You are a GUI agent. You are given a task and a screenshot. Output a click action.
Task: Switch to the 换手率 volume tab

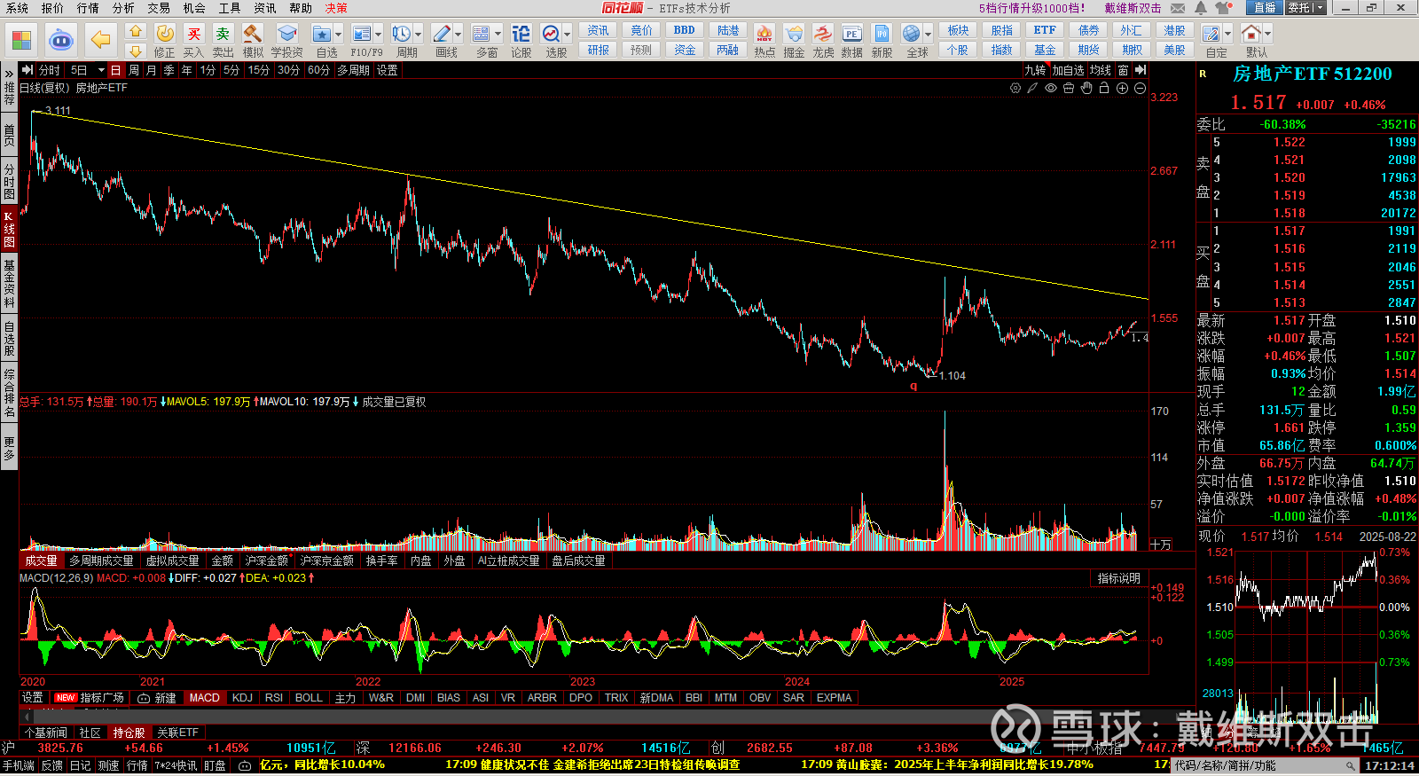click(381, 560)
